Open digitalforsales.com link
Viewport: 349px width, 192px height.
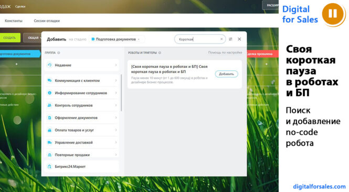(x=319, y=186)
